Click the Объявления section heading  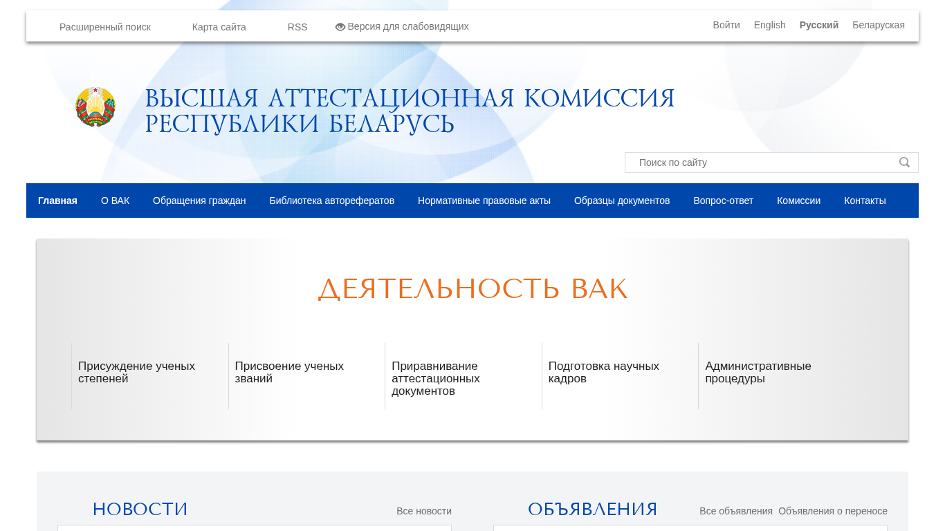pos(593,510)
